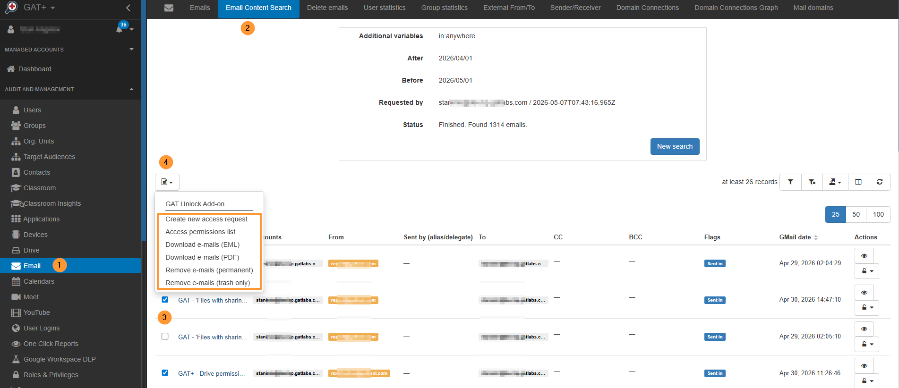Clear filters with the funnel-x icon
This screenshot has height=388, width=899.
[812, 182]
